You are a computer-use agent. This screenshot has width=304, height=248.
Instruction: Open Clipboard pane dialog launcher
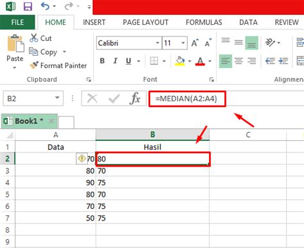(x=89, y=79)
